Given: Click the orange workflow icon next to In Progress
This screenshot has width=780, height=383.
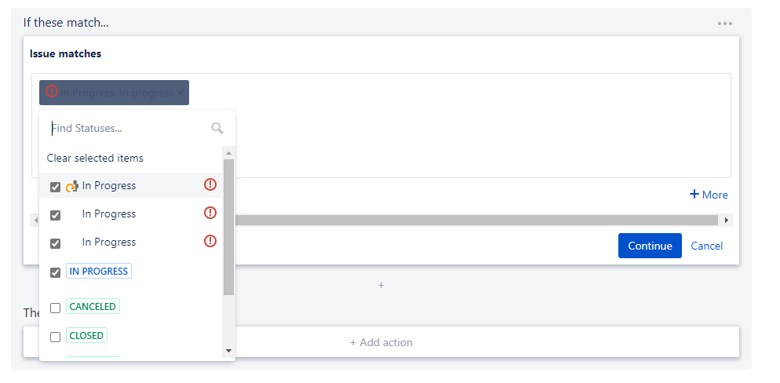Looking at the screenshot, I should 72,186.
